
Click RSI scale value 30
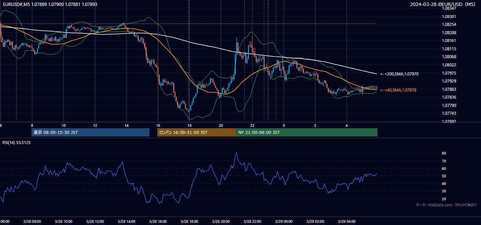tap(444, 191)
